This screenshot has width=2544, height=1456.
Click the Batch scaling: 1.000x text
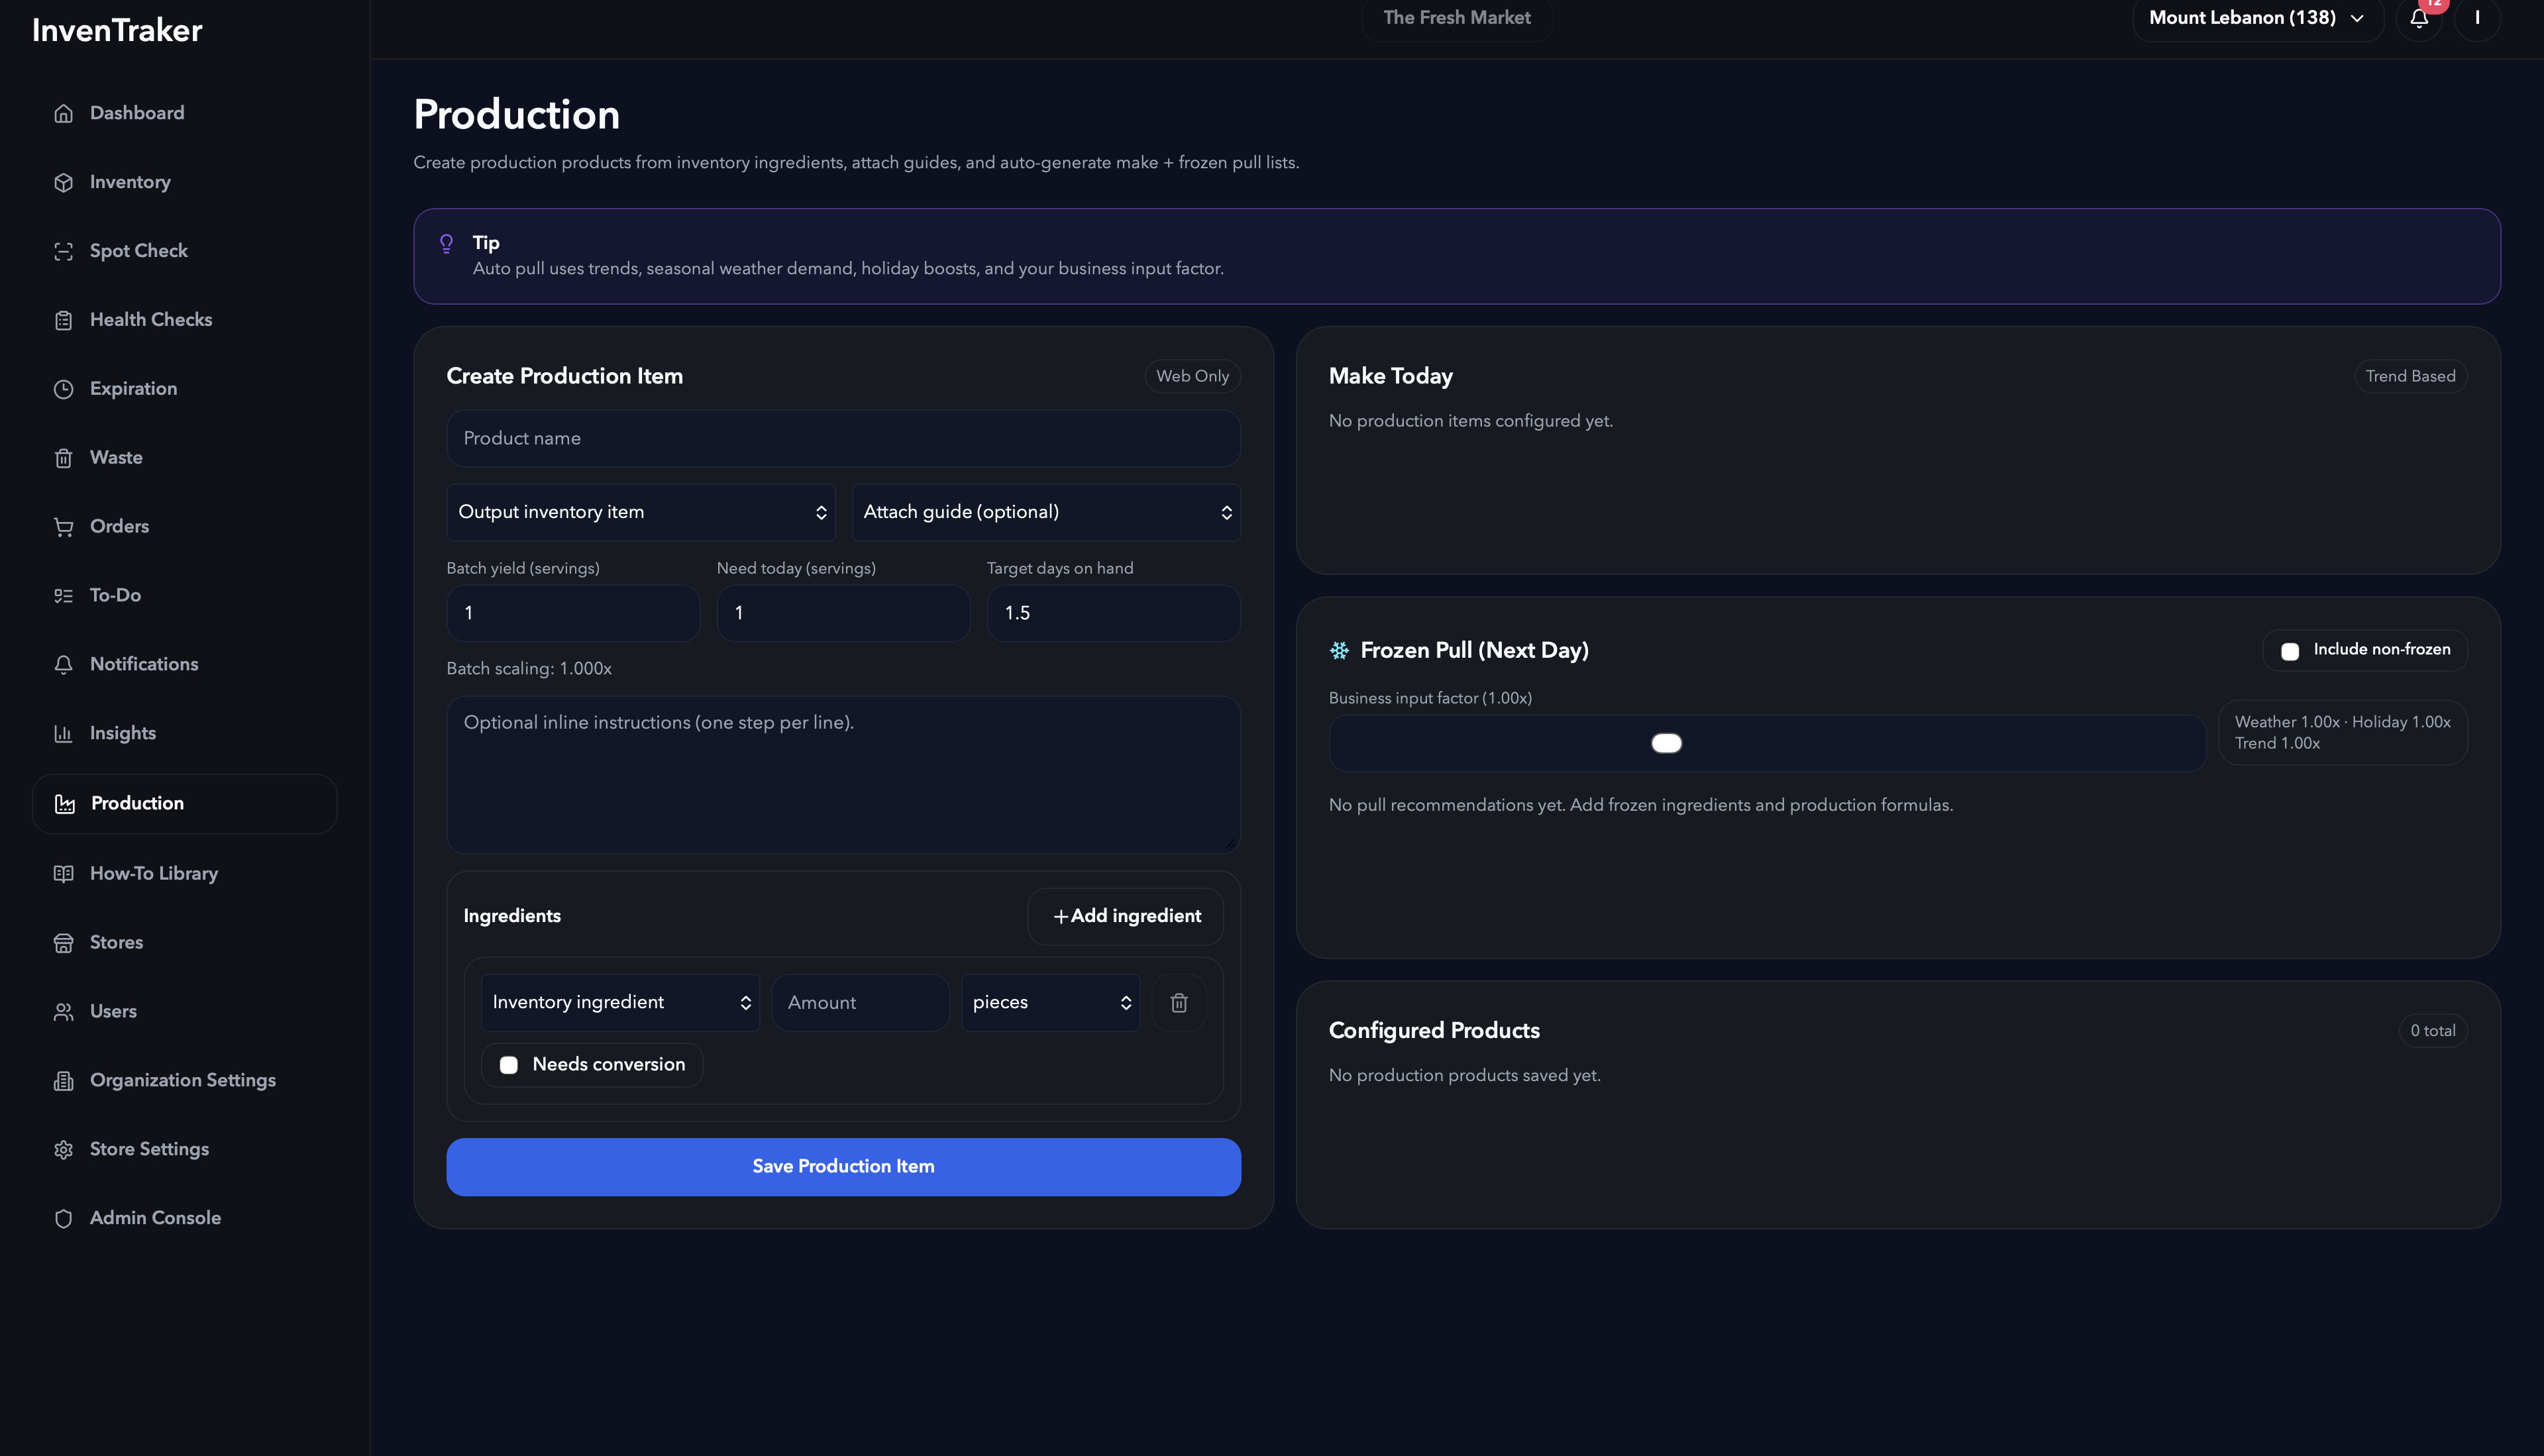click(529, 669)
